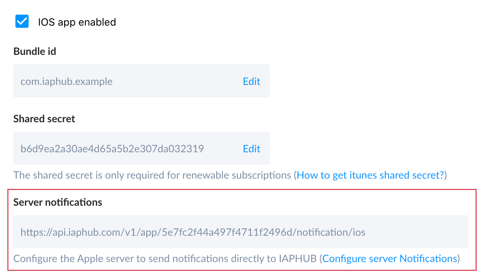The image size is (484, 276).
Task: Click "renewable subscriptions" in the helper text
Action: [245, 175]
